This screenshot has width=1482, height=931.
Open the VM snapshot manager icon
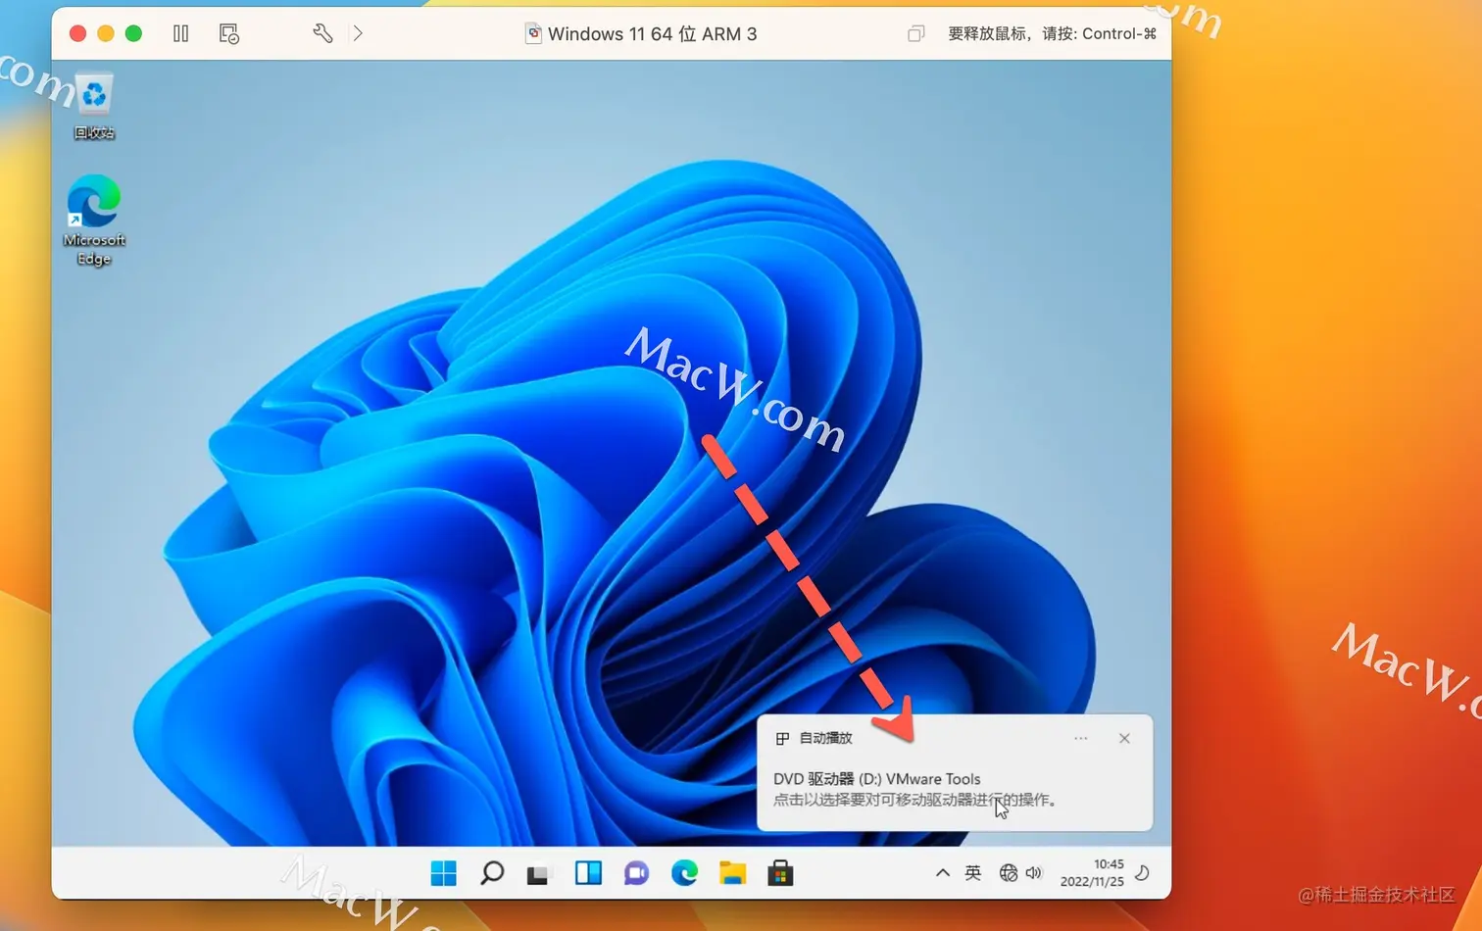click(228, 33)
